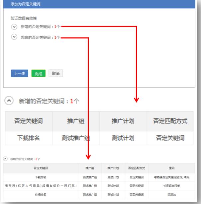Select 测试计划 cell in large table
The width and height of the screenshot is (201, 204).
coord(123,138)
